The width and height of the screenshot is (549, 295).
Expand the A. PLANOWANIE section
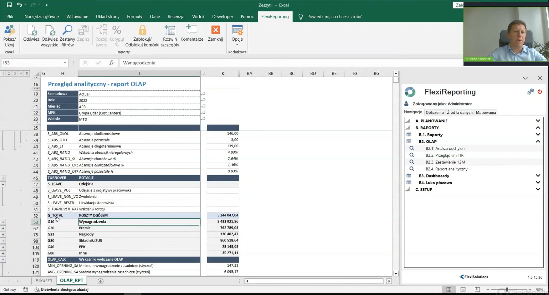click(x=538, y=121)
